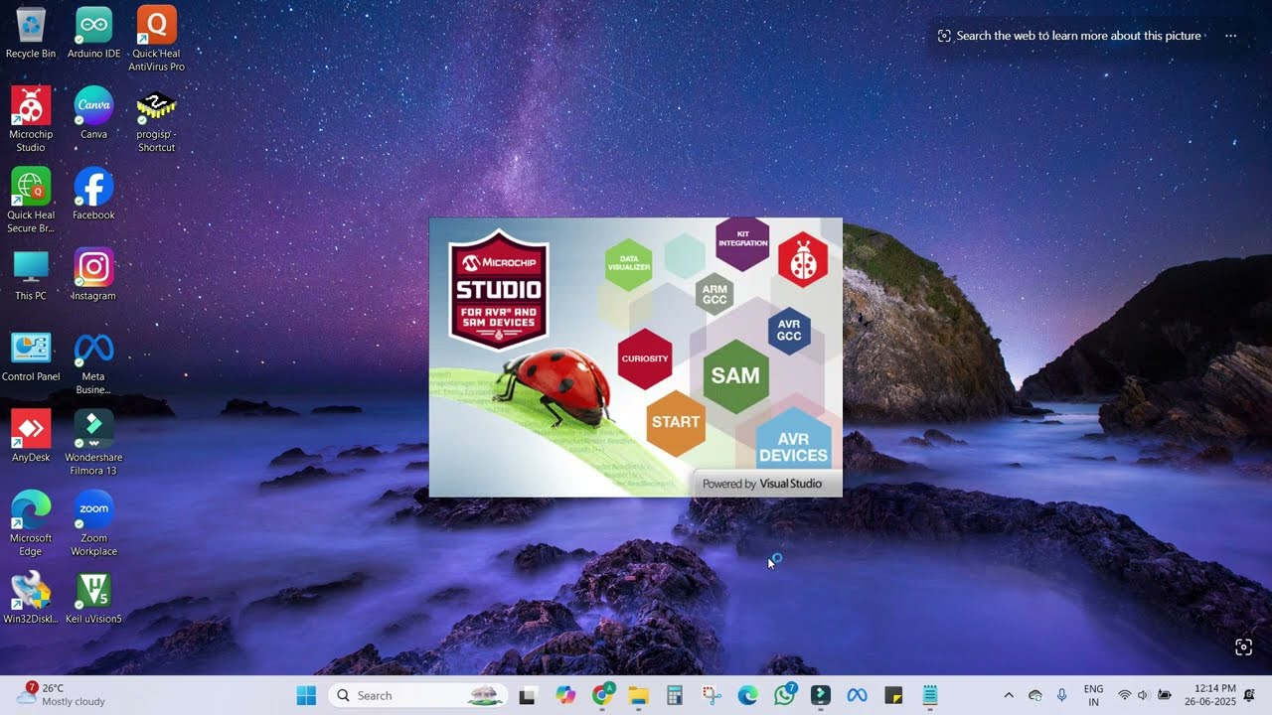
Task: Select the Win32DiskImager desktop icon
Action: point(31,598)
